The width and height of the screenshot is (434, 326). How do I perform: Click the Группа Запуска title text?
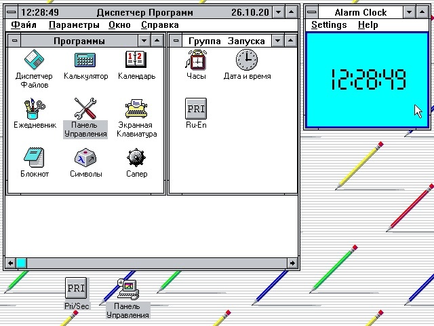pos(226,41)
